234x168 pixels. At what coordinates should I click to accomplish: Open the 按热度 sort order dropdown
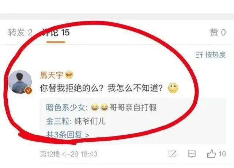click(x=211, y=55)
